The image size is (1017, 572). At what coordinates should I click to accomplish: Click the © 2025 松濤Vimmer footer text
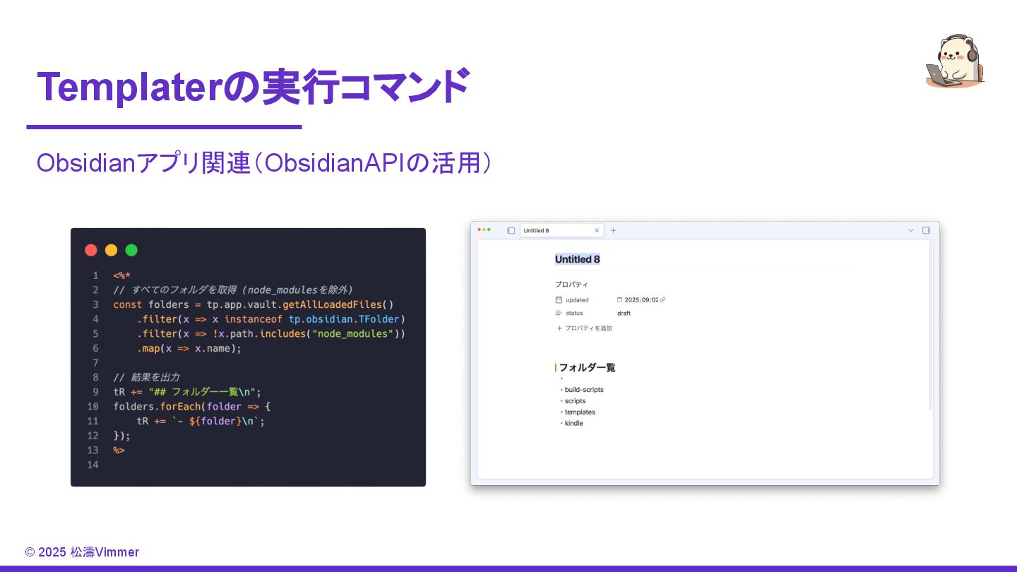[x=82, y=552]
